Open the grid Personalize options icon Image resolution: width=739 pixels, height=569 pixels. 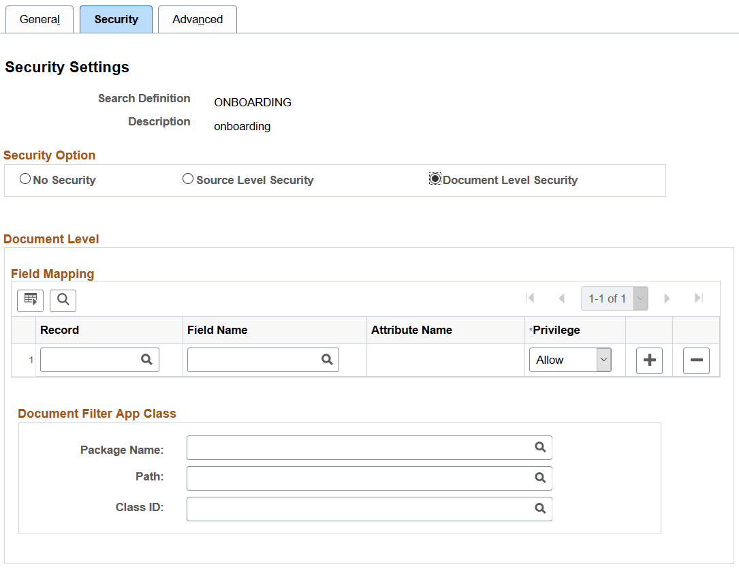coord(30,300)
